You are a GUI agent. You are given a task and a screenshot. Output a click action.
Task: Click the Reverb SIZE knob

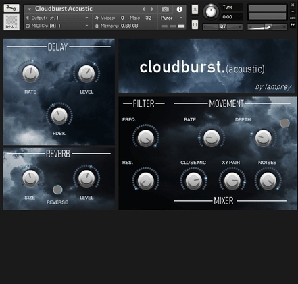pyautogui.click(x=30, y=178)
